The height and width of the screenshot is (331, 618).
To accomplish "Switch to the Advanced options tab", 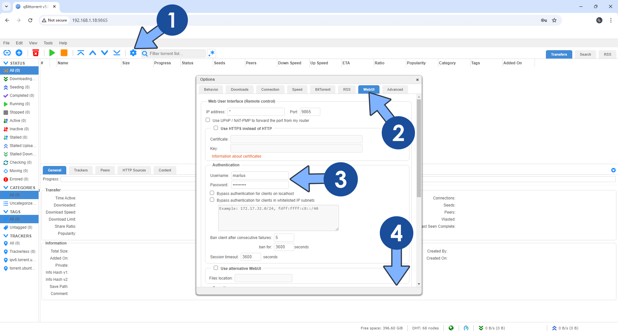I will pos(395,89).
